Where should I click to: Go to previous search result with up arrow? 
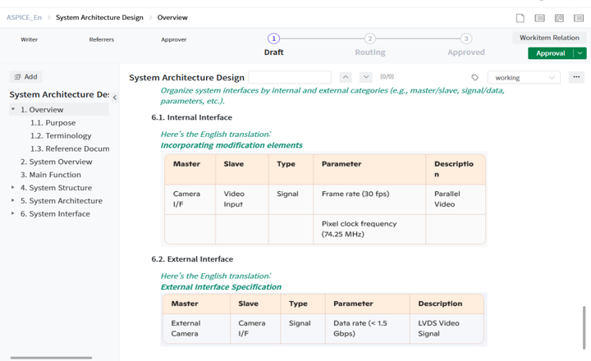pyautogui.click(x=346, y=77)
